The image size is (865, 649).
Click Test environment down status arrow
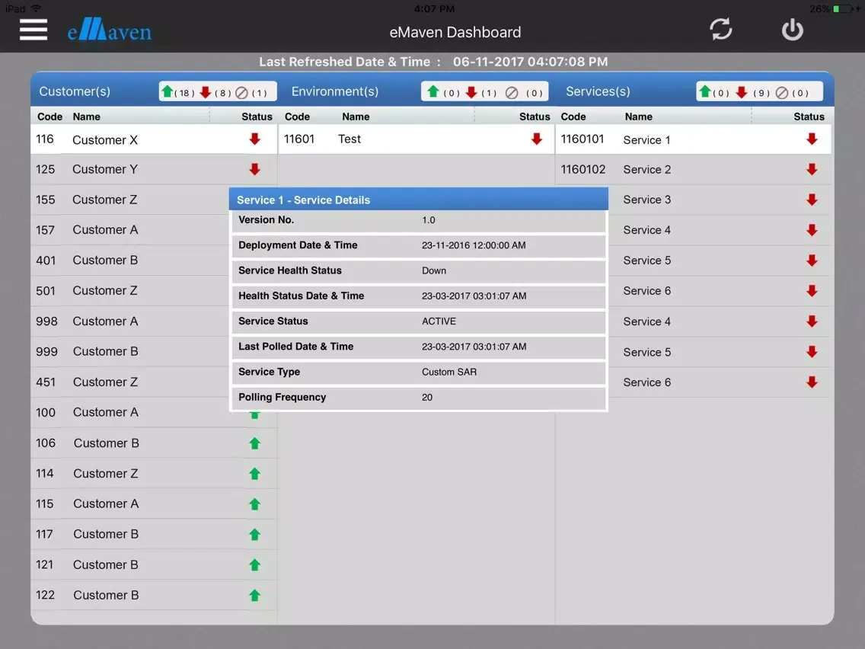[536, 139]
